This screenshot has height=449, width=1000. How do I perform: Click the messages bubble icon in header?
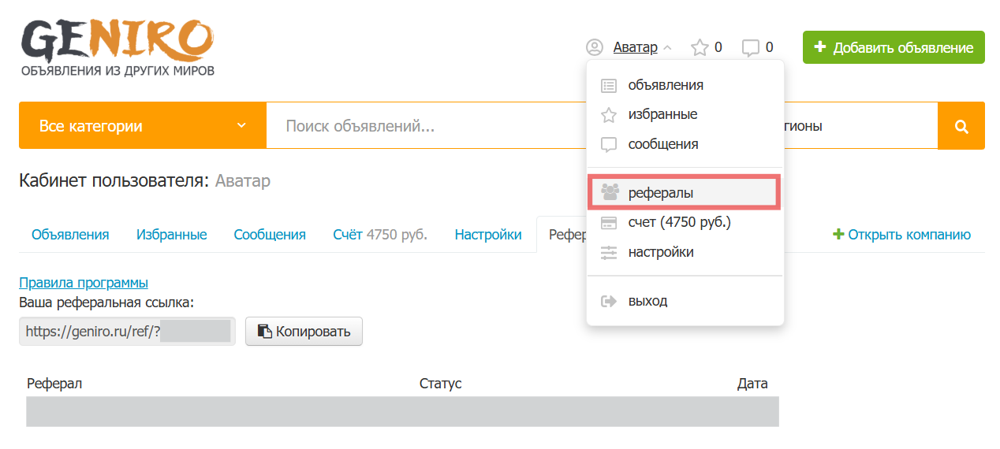click(x=751, y=48)
